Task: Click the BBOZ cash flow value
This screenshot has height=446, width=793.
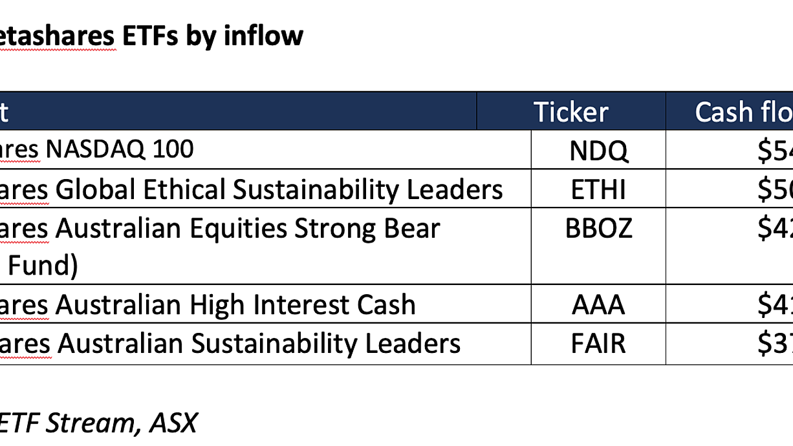Action: tap(776, 228)
